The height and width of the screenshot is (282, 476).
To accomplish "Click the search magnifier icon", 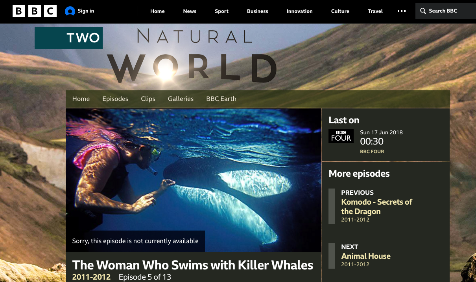I will (423, 11).
